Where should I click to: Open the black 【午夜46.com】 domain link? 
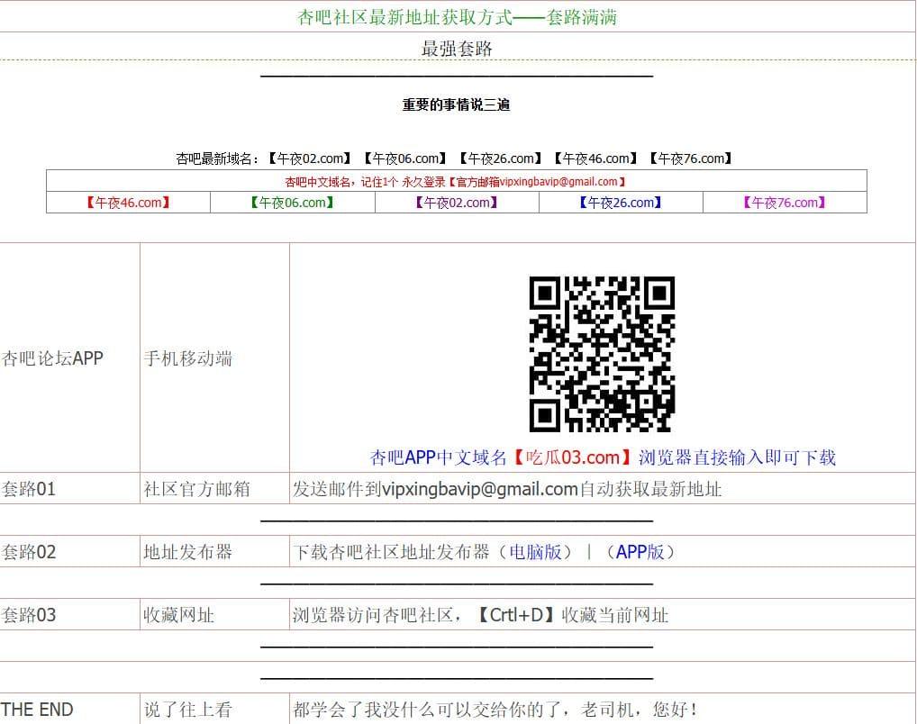pyautogui.click(x=596, y=158)
